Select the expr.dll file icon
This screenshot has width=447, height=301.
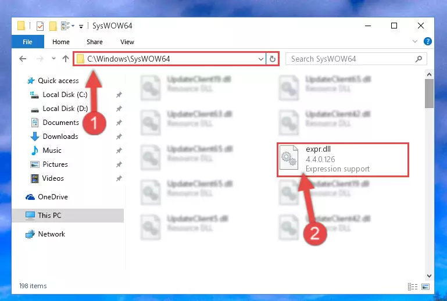tap(288, 157)
